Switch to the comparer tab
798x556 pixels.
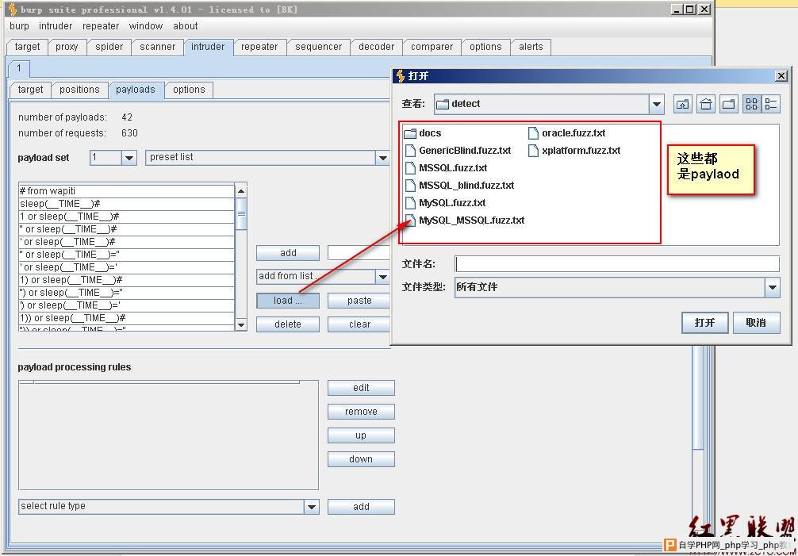pyautogui.click(x=432, y=47)
